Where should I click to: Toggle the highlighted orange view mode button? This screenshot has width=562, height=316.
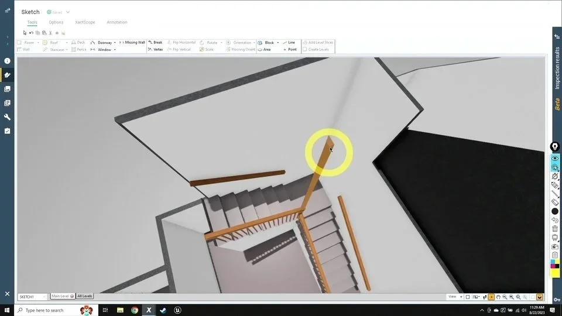click(491, 297)
